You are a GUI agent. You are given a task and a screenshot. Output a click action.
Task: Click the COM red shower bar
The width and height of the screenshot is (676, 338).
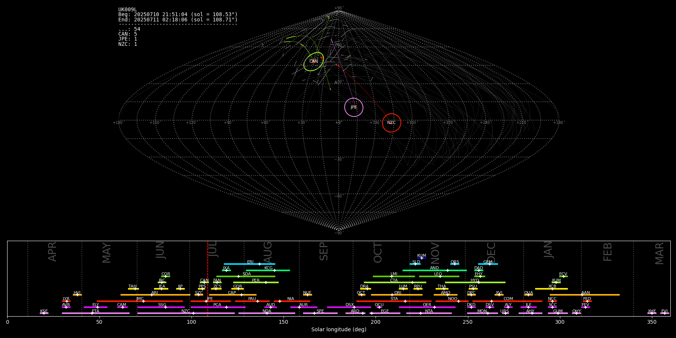[x=507, y=301]
